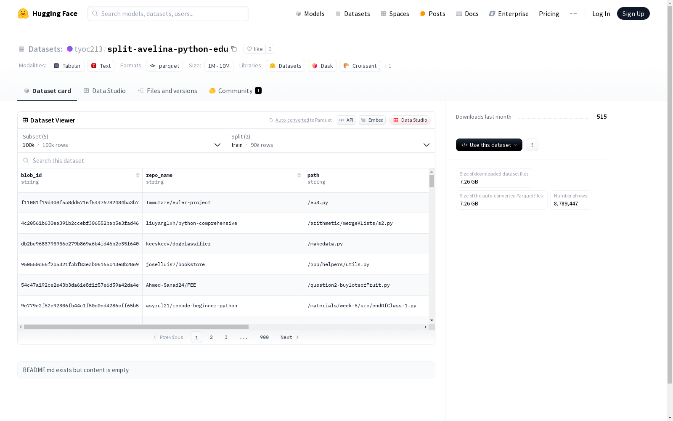Open the Community tab
Screen dimensions: 673x421
235,91
